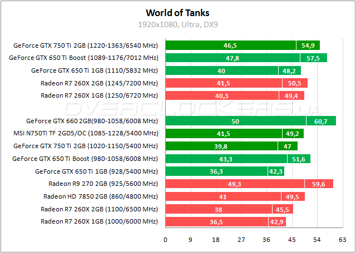Select the GeForce GTX 650 Ti Boost (1089-1176/7012 MHz) label
356x253 pixels.
83,58
